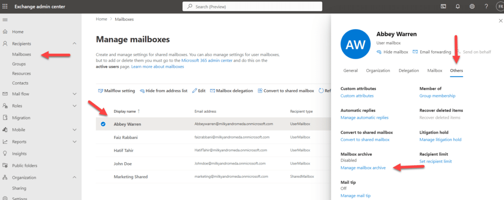Click the Reports chart icon

(x=5, y=142)
